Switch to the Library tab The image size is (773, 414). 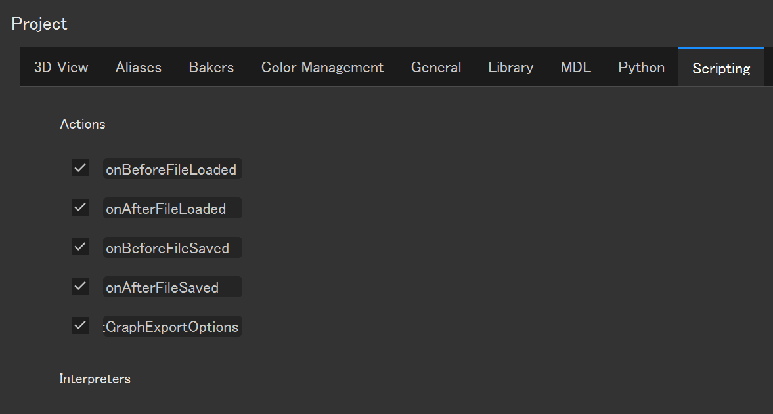511,67
